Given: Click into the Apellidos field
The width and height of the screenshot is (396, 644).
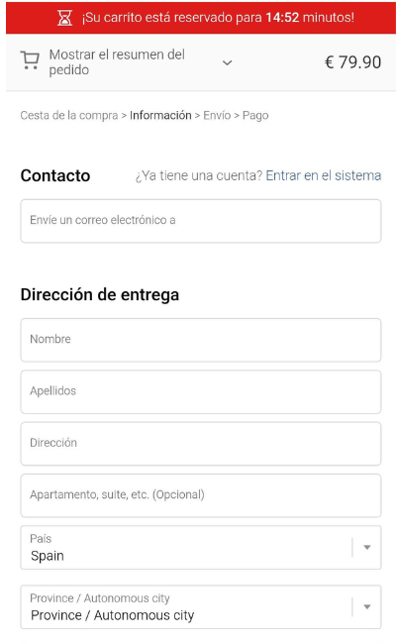Looking at the screenshot, I should pyautogui.click(x=201, y=391).
